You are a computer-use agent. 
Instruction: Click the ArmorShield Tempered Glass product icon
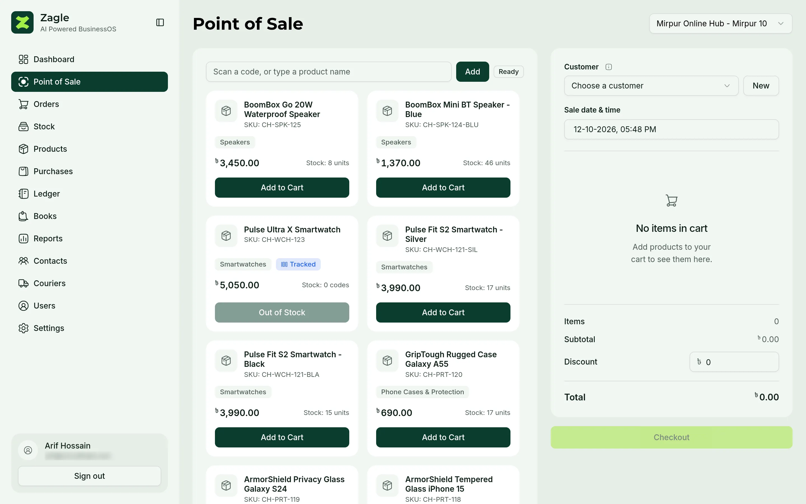tap(387, 485)
